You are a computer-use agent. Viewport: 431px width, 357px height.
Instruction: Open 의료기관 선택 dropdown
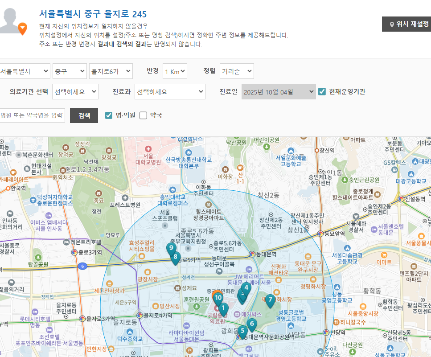click(75, 91)
